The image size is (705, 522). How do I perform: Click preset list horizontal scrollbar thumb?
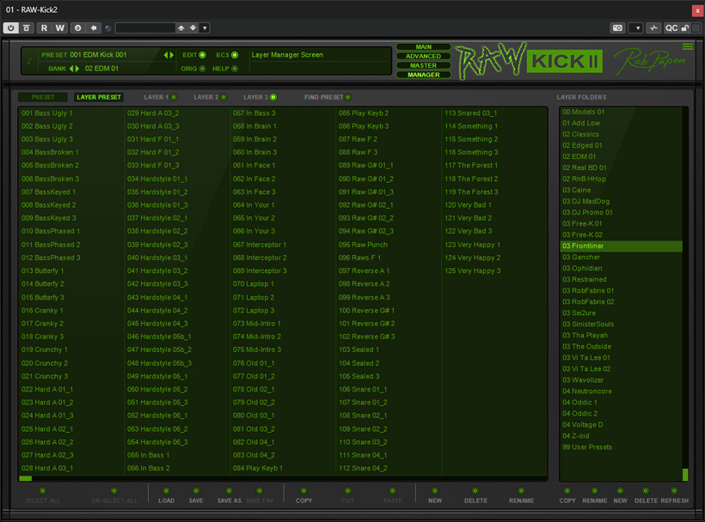click(26, 478)
